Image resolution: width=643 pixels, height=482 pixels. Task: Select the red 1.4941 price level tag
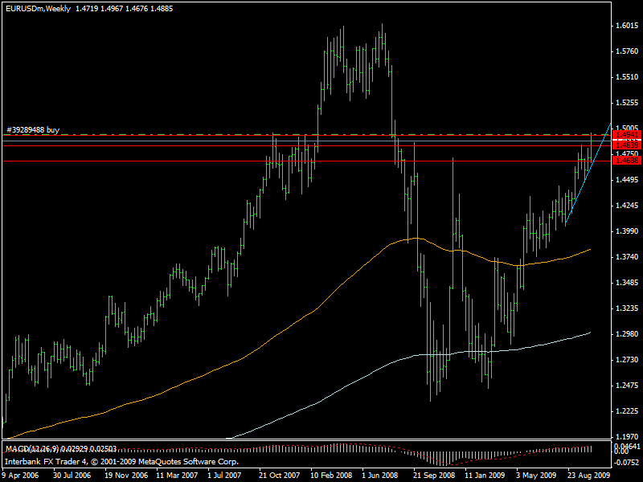click(625, 136)
